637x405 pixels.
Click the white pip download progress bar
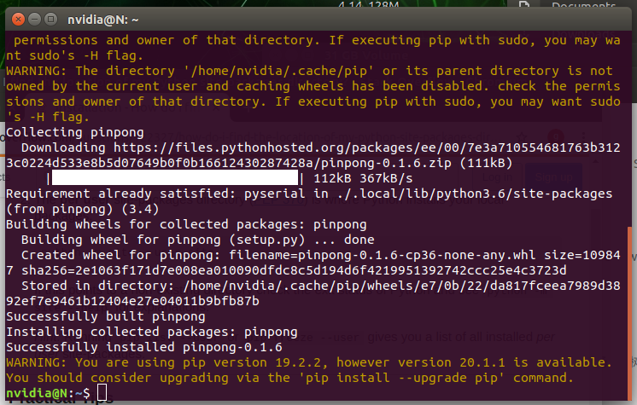click(175, 178)
